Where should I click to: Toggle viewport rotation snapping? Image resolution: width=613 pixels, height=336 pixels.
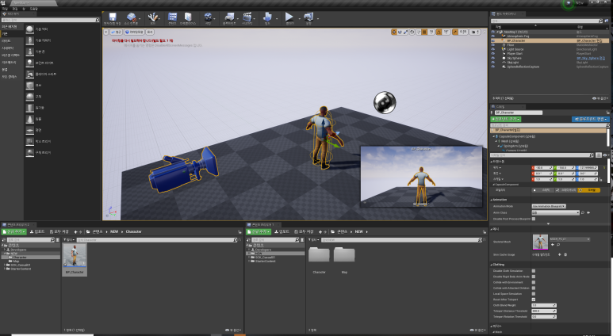[x=439, y=32]
